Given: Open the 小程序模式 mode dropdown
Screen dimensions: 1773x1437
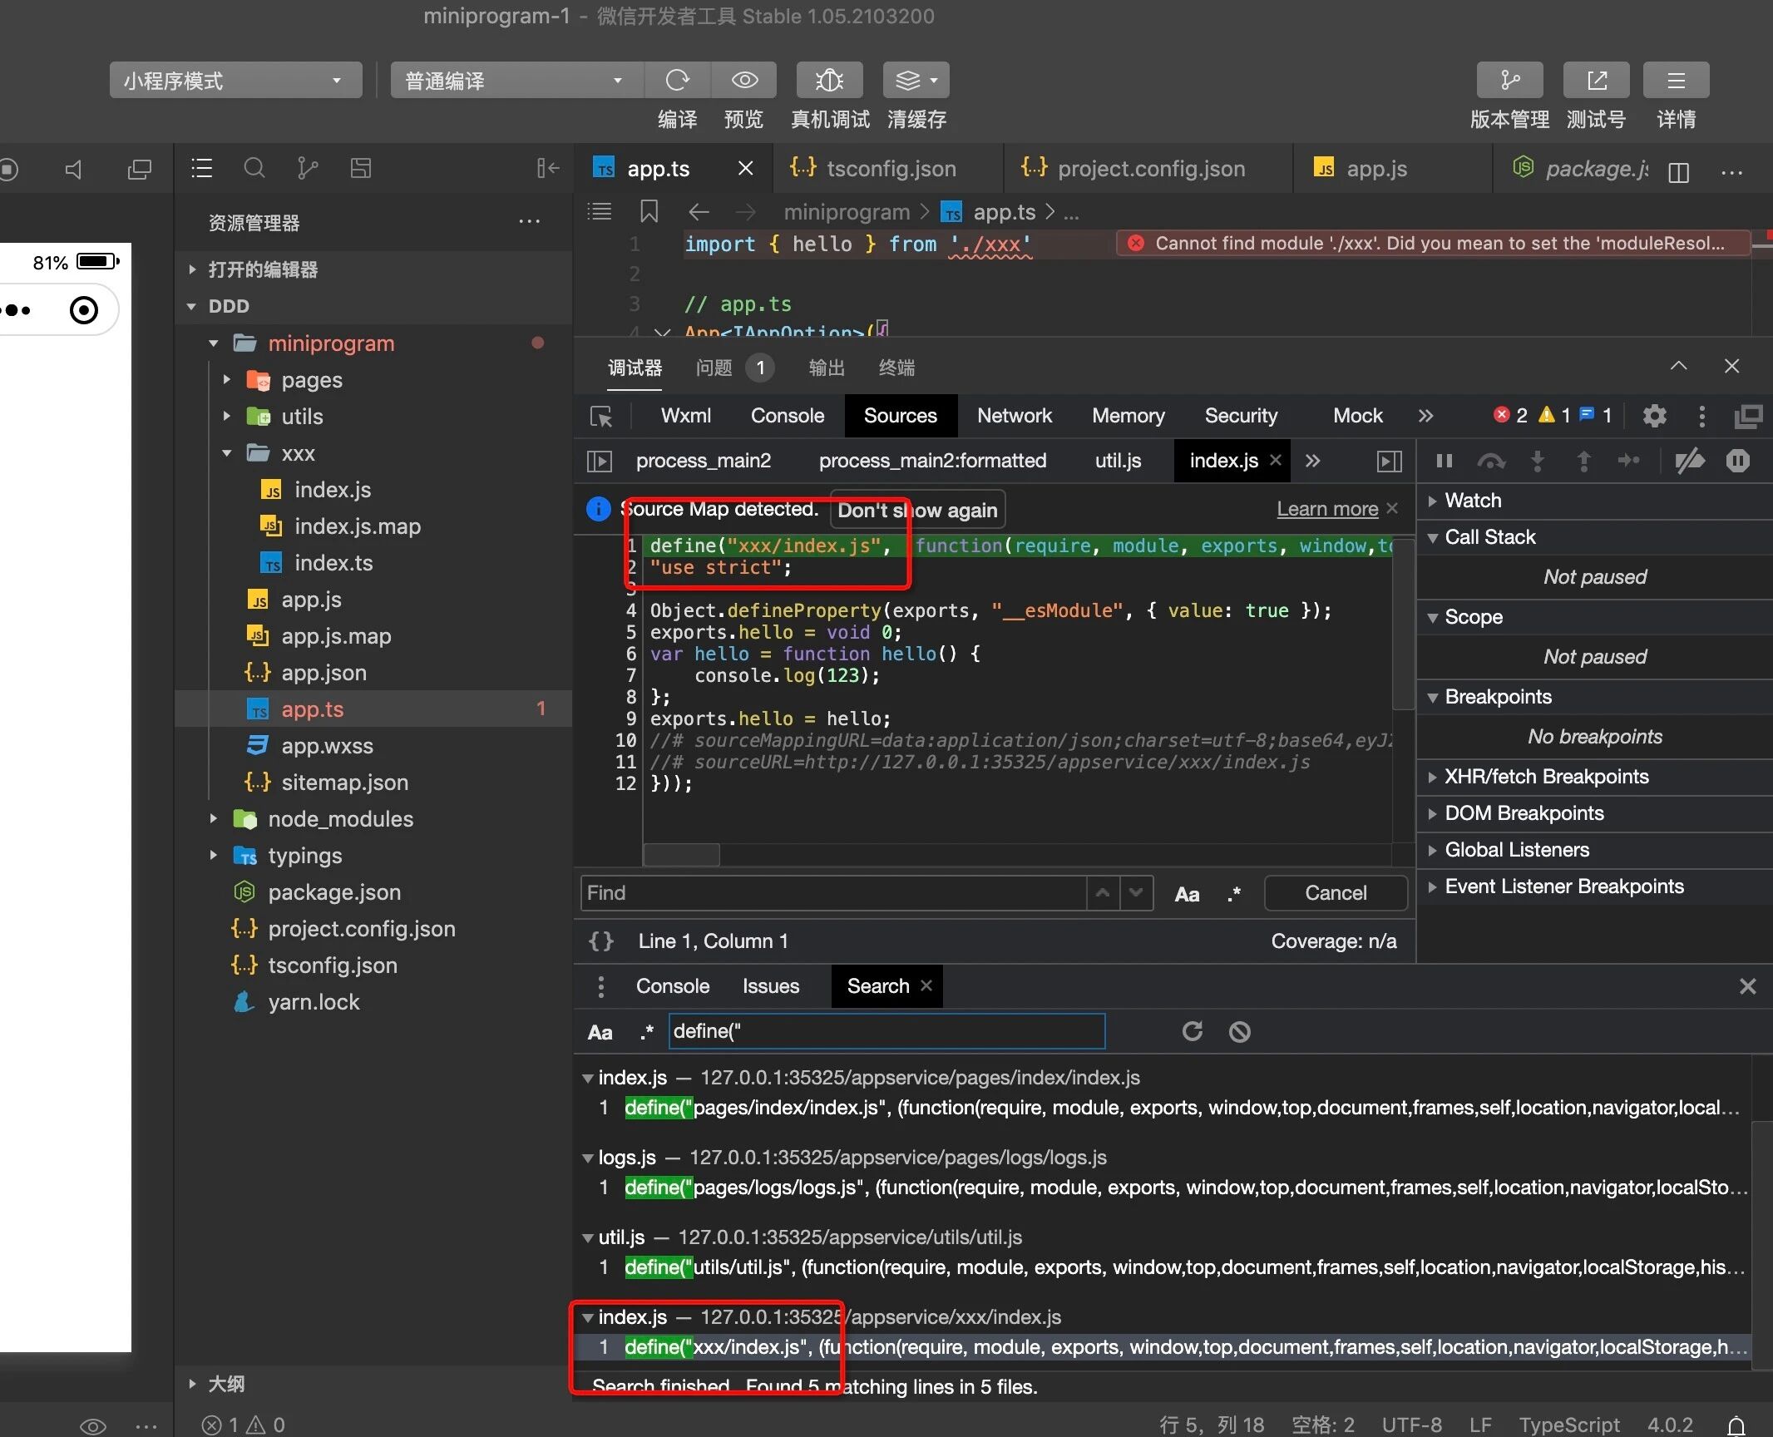Looking at the screenshot, I should point(235,81).
